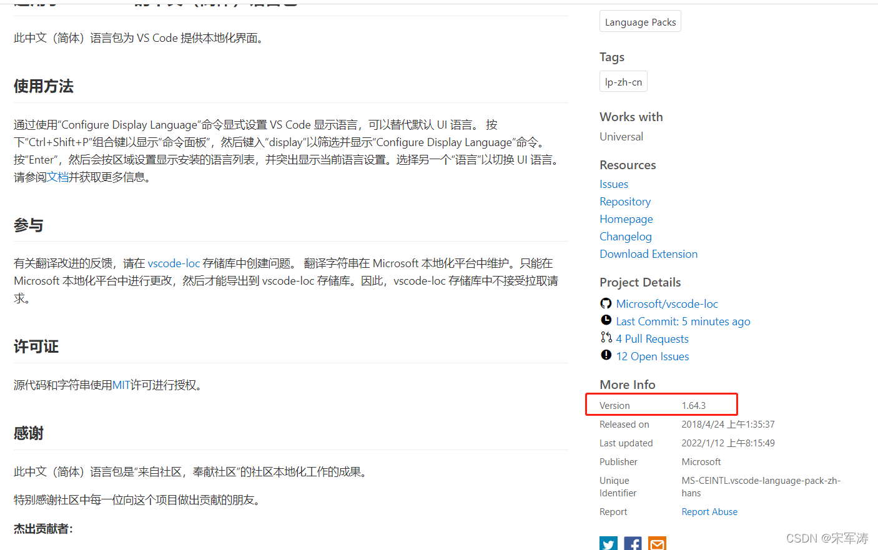Click the Works with heading
Screen dimensions: 878x550
pos(631,117)
